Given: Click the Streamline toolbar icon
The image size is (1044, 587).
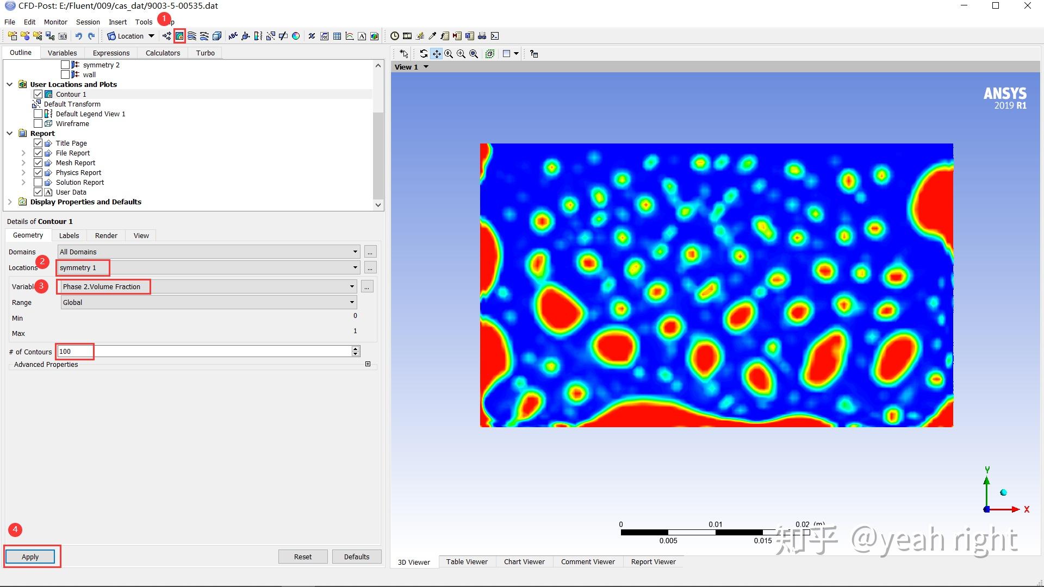Looking at the screenshot, I should (192, 36).
